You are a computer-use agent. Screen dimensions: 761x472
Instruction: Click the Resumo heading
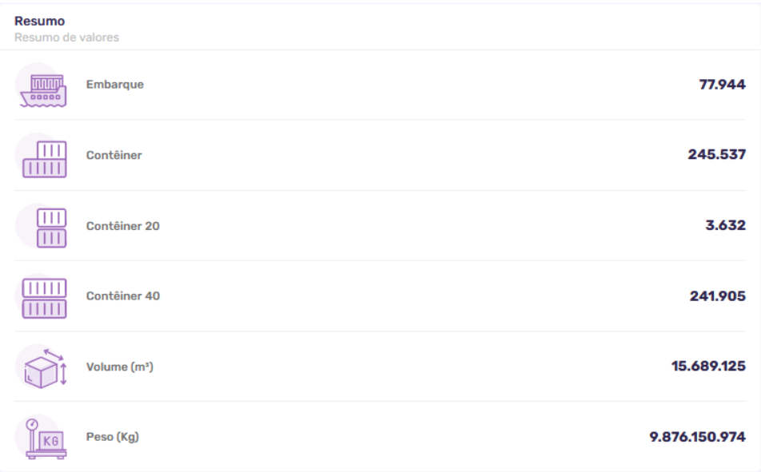[x=39, y=21]
